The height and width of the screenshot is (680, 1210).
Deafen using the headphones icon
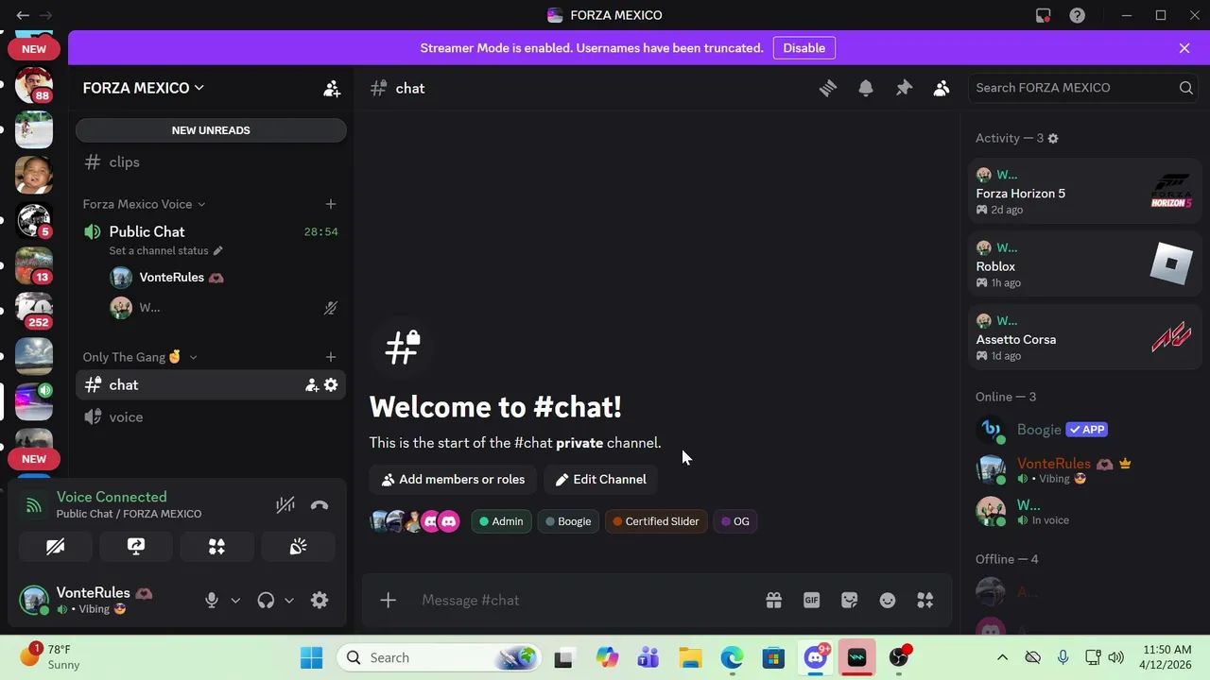point(266,600)
